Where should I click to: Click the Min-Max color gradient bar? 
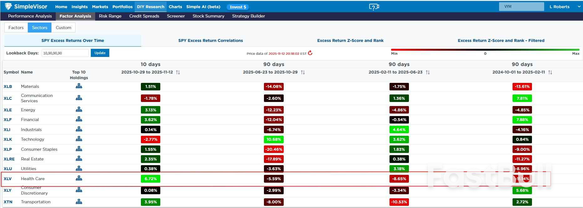click(x=485, y=49)
